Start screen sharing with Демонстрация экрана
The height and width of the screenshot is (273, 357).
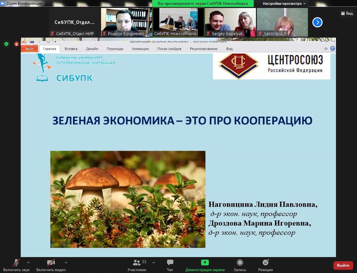[x=205, y=265]
